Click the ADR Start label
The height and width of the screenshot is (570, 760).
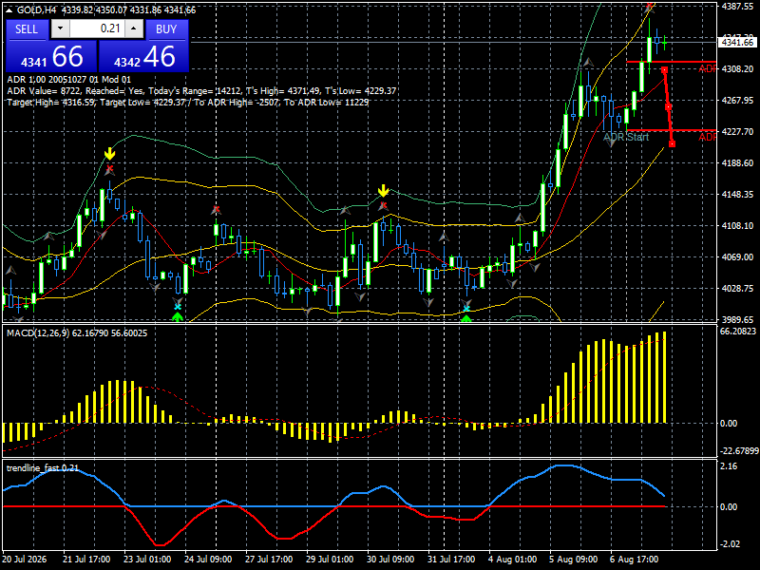point(626,137)
